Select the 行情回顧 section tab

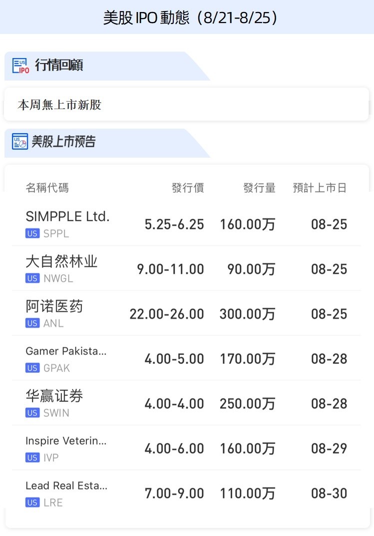coord(59,66)
